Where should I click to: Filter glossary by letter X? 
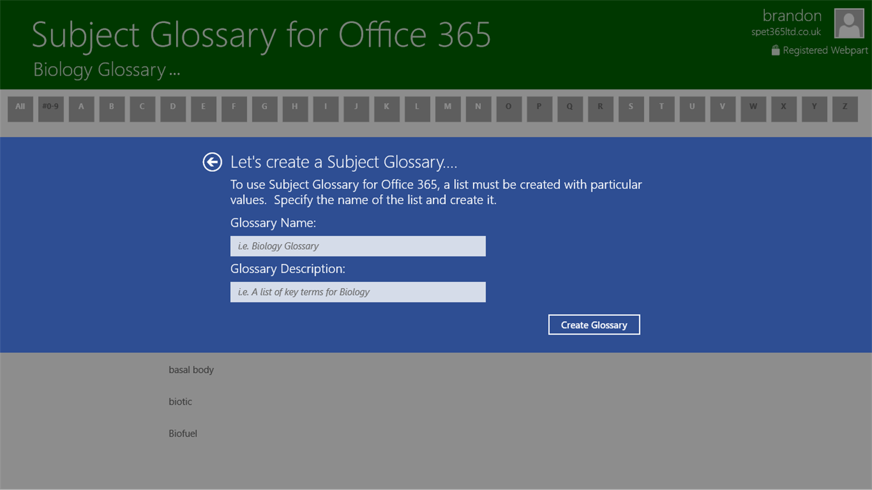coord(784,109)
